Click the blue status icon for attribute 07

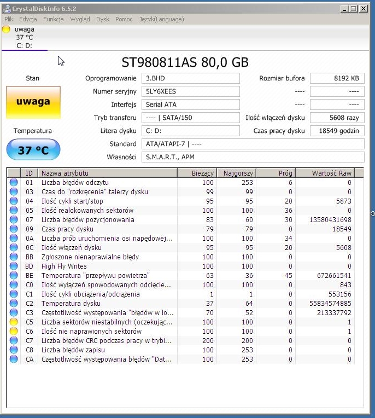pyautogui.click(x=14, y=219)
